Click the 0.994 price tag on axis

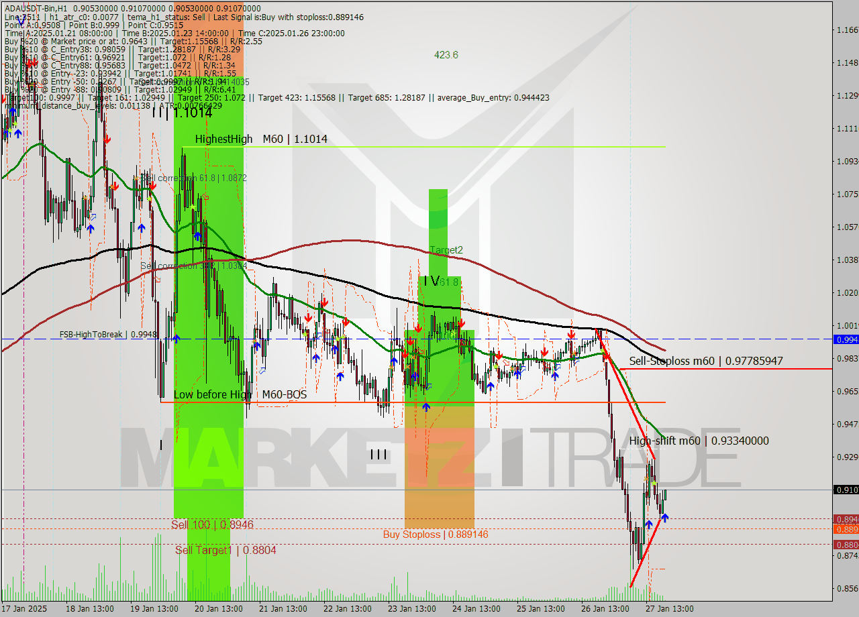point(846,339)
